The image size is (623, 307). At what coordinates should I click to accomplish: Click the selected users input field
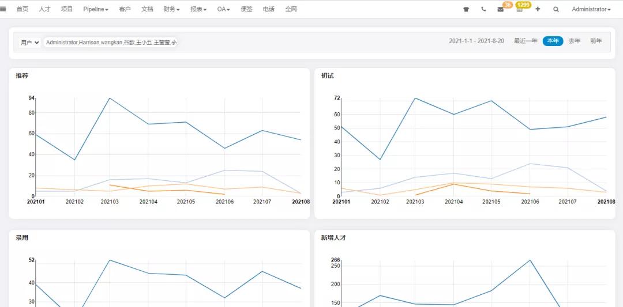pos(111,43)
